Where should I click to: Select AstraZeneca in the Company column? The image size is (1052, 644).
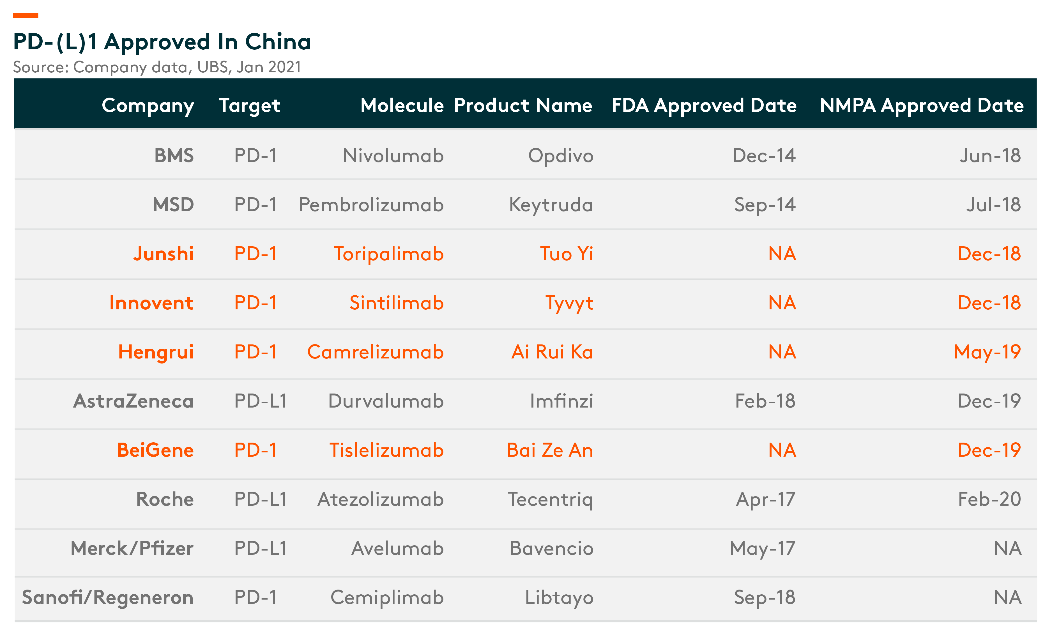click(133, 401)
